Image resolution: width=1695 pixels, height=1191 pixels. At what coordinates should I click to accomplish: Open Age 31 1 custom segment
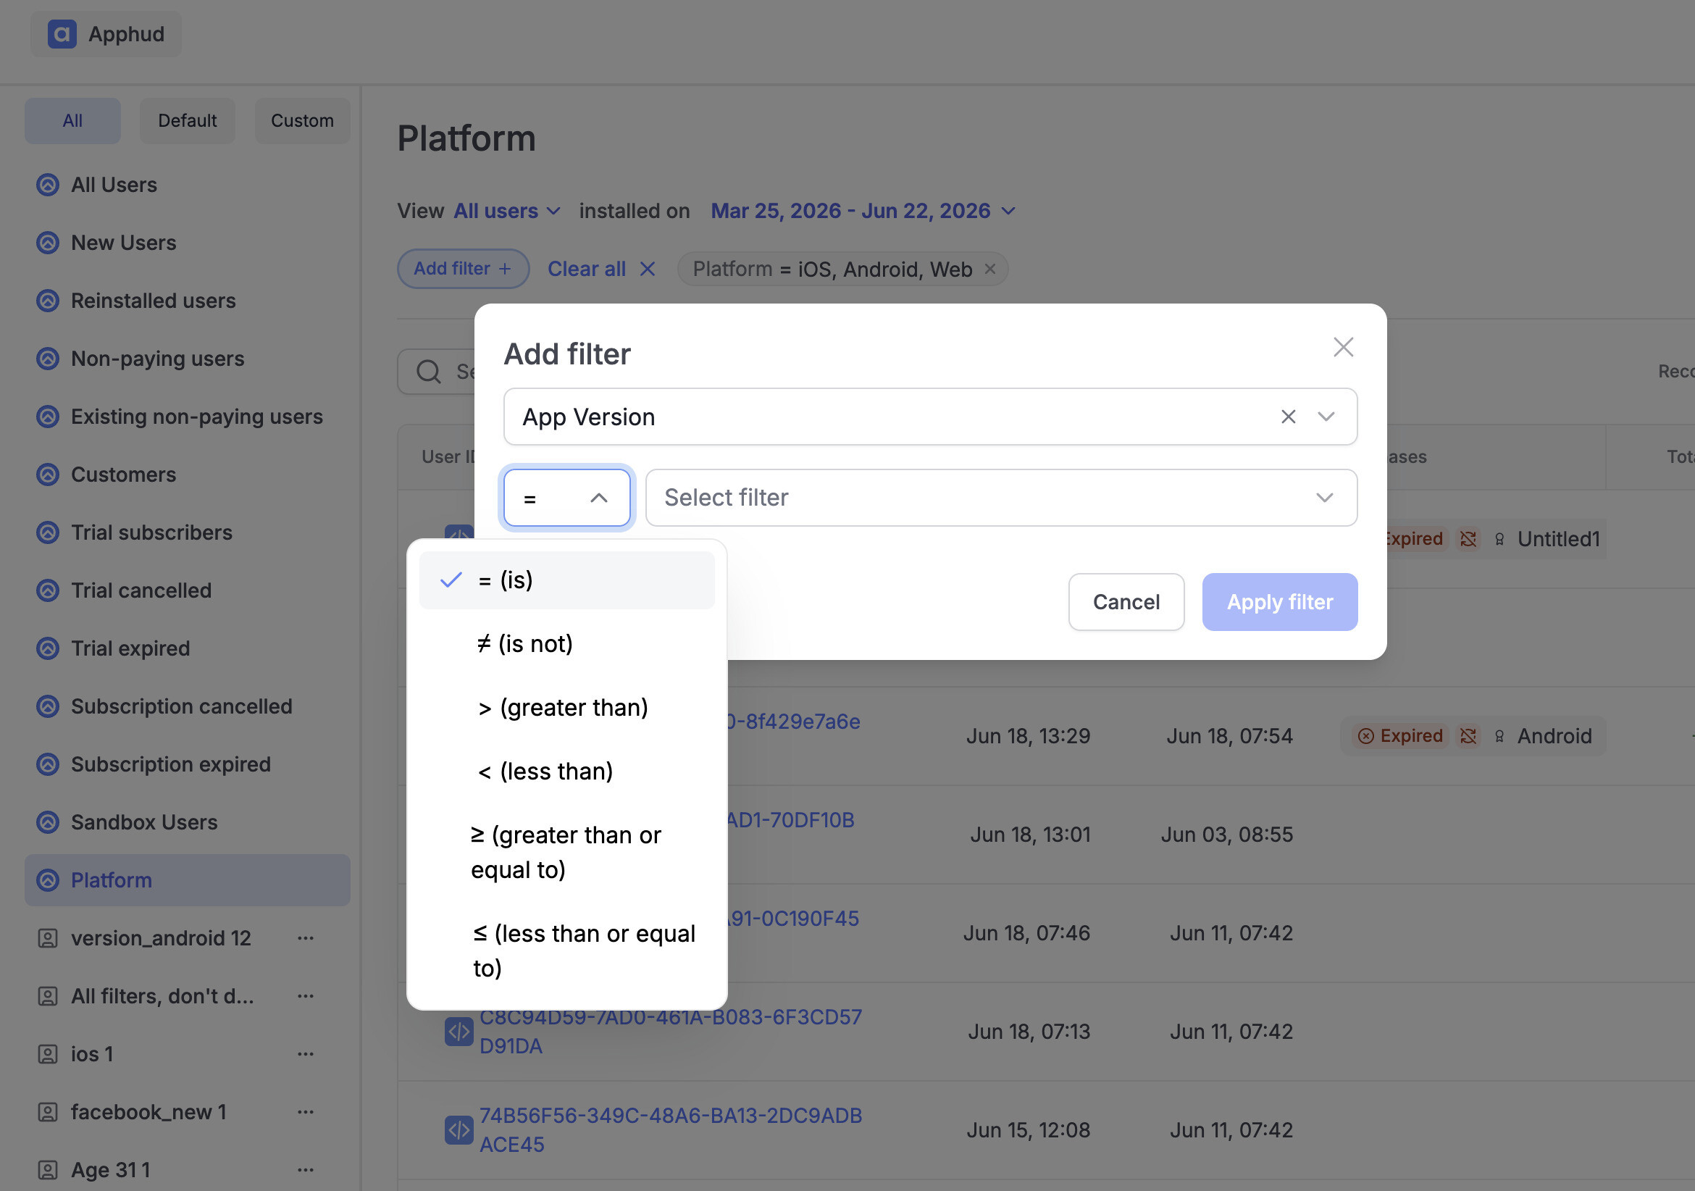point(111,1170)
